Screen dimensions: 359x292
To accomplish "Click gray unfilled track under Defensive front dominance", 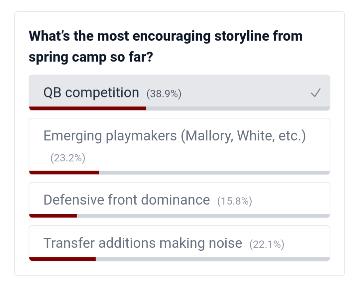I will [203, 216].
